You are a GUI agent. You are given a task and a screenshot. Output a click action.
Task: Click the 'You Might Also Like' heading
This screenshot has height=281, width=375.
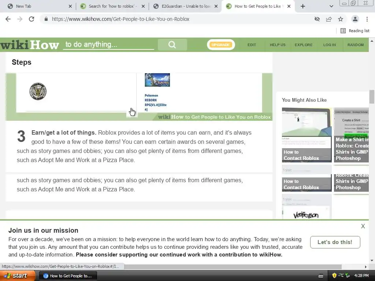[304, 100]
